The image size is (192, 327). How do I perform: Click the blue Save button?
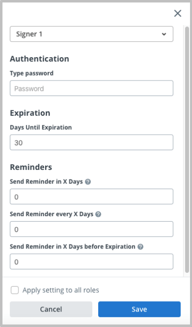click(x=139, y=309)
